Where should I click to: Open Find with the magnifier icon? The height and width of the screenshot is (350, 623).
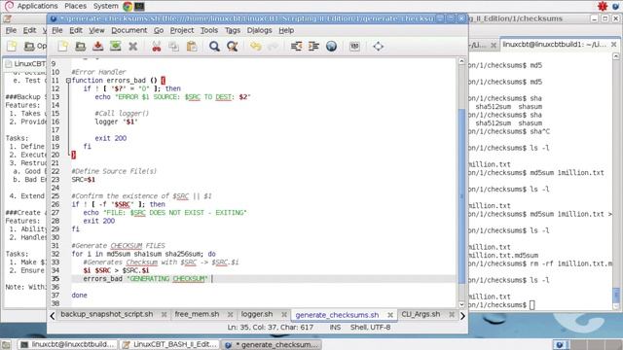[x=214, y=47]
